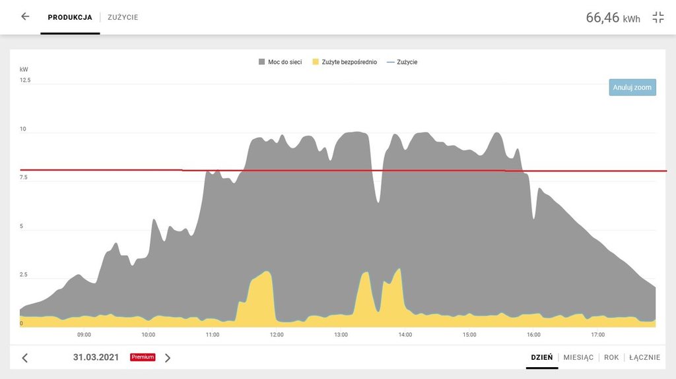This screenshot has height=379, width=676.
Task: Exit fullscreen using the collapse icon
Action: [x=658, y=18]
